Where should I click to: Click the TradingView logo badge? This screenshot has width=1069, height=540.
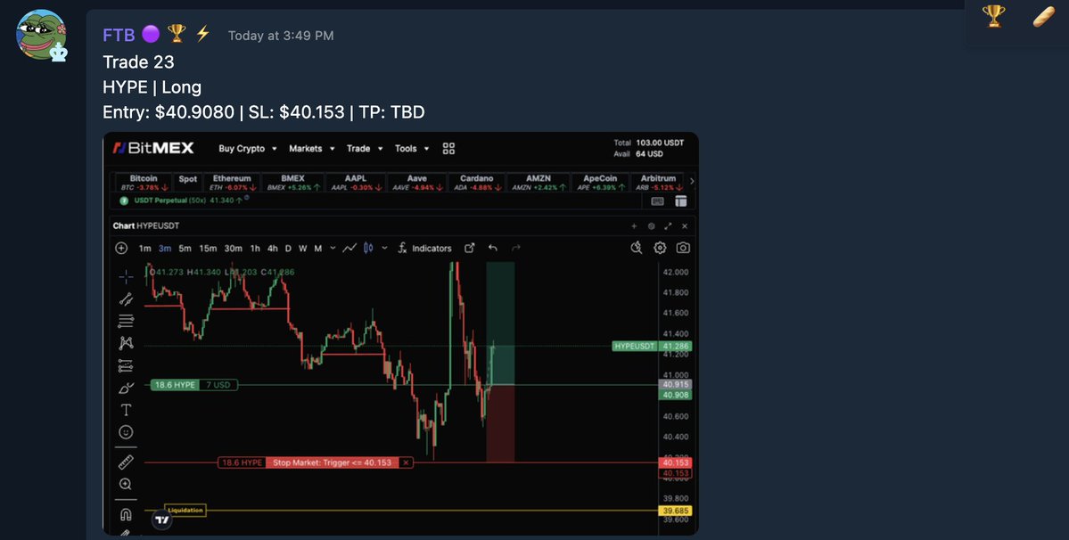tap(161, 520)
